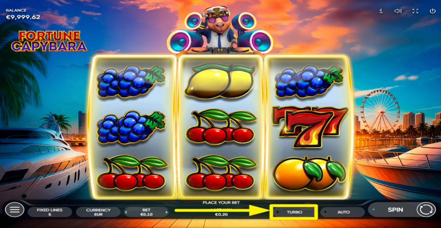Increase bet with the right arrow
Image resolution: width=441 pixels, height=228 pixels.
(166, 212)
